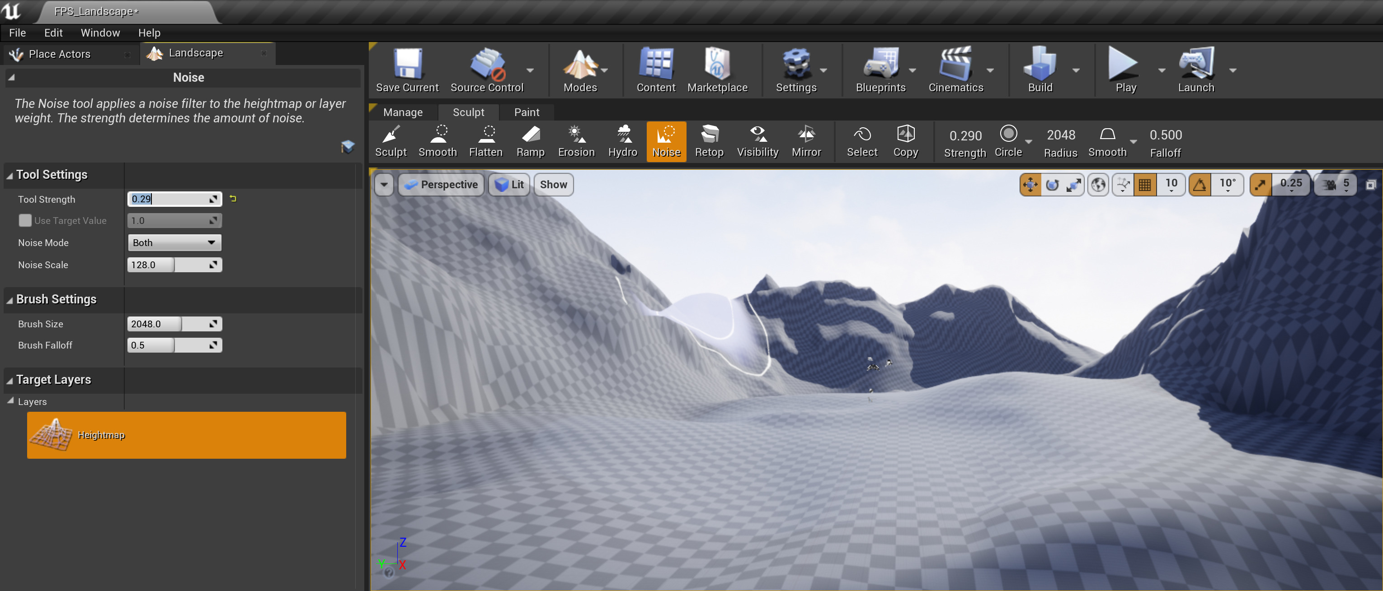Collapse the Brush Settings section
The height and width of the screenshot is (591, 1383).
pos(9,300)
